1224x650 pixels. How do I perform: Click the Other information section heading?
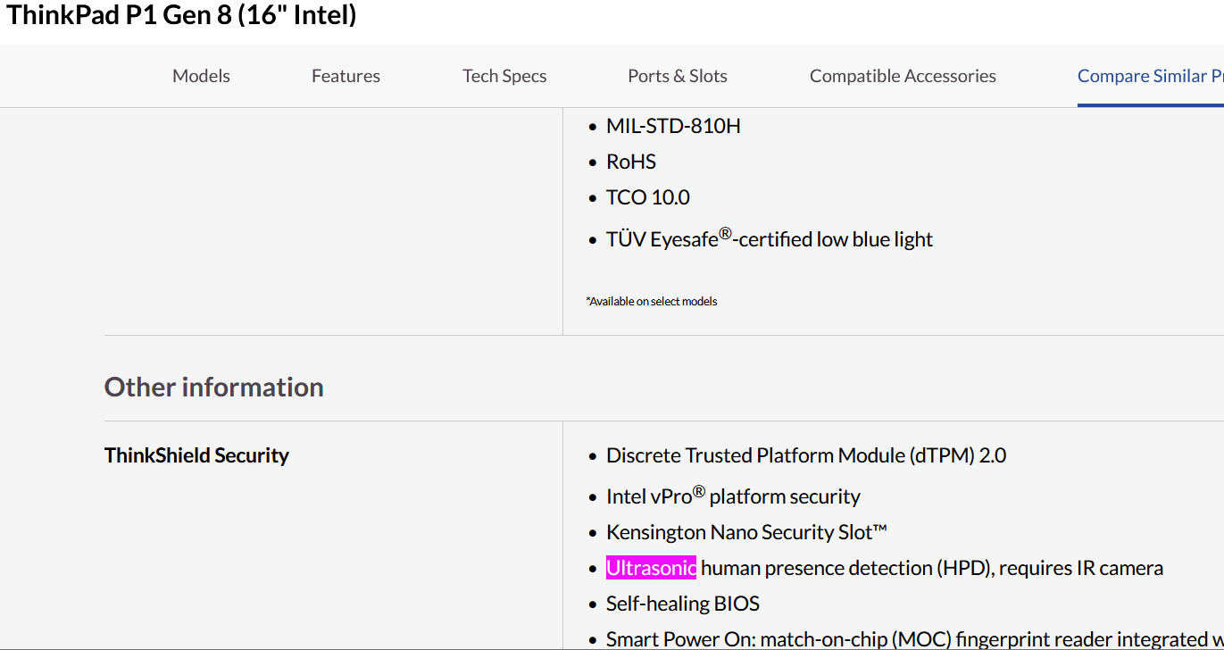pos(214,387)
